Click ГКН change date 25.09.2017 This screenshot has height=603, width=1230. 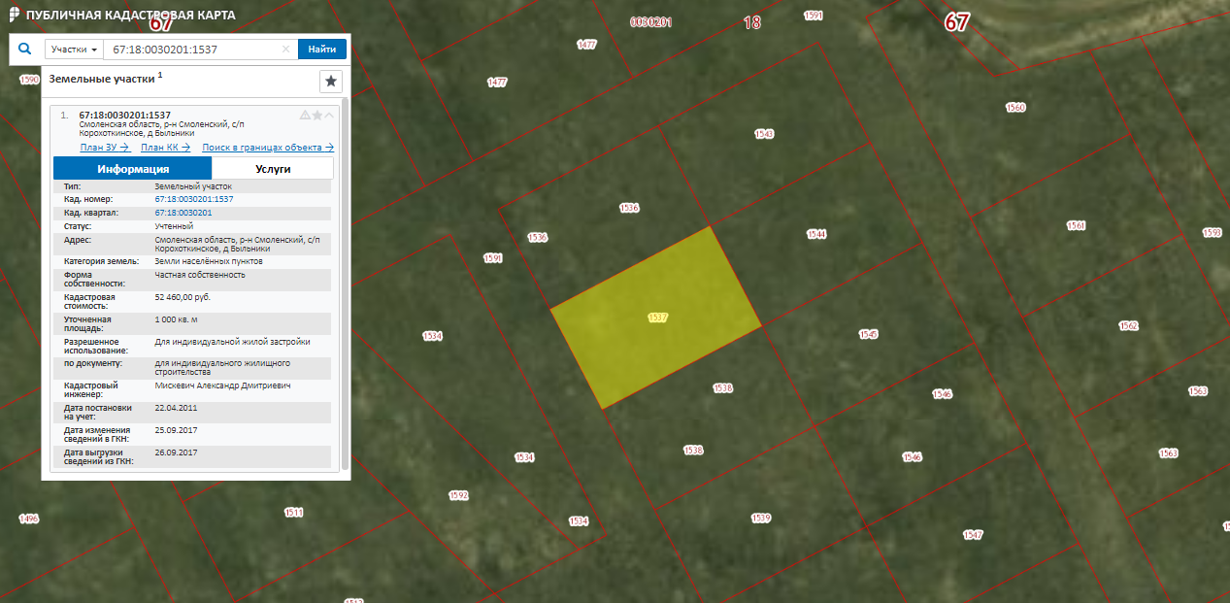tap(176, 430)
